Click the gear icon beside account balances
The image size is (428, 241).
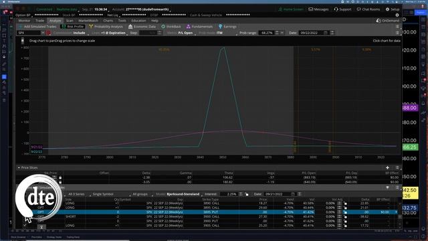397,15
